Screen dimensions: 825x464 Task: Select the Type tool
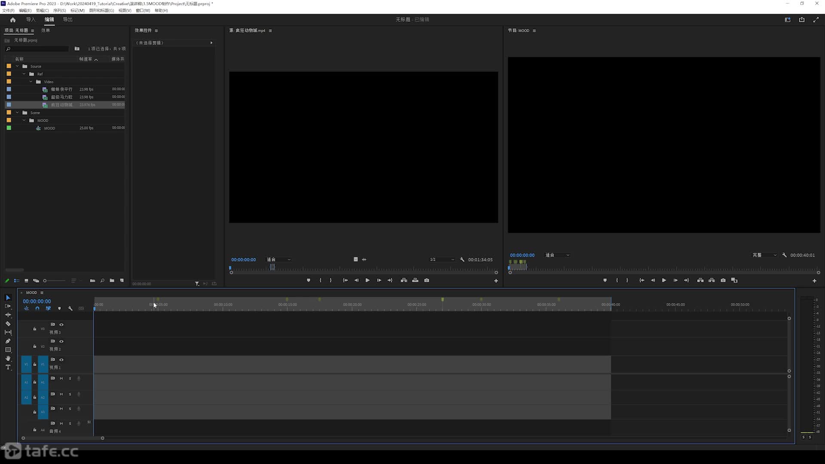[x=8, y=367]
